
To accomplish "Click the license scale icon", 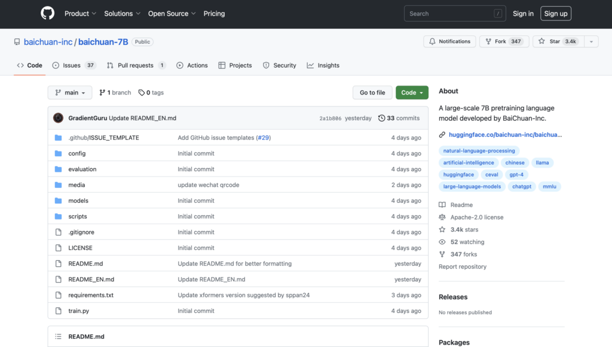I will (x=442, y=217).
